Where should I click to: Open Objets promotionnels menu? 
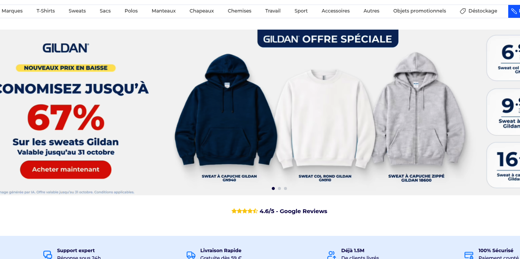pyautogui.click(x=420, y=11)
